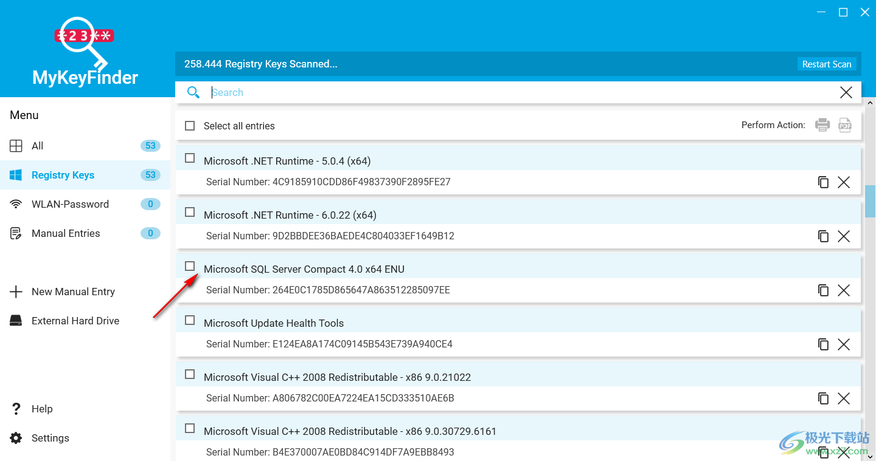Click the 'Registry Keys Scanned' status text
Screen dimensions: 876x461
pyautogui.click(x=260, y=64)
